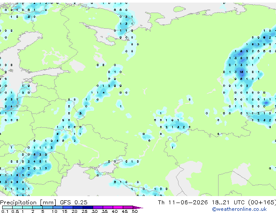This screenshot has height=213, width=276.
Task: Click the '40' legend scale label
Action: pos(114,211)
